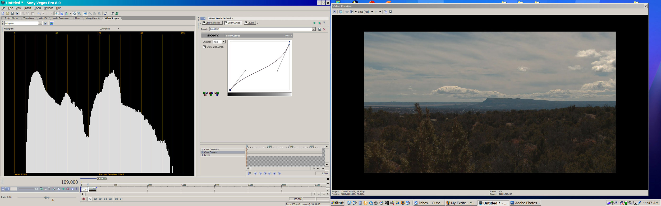This screenshot has height=206, width=661.
Task: Open the Adobe Photoshop taskbar button
Action: [525, 203]
